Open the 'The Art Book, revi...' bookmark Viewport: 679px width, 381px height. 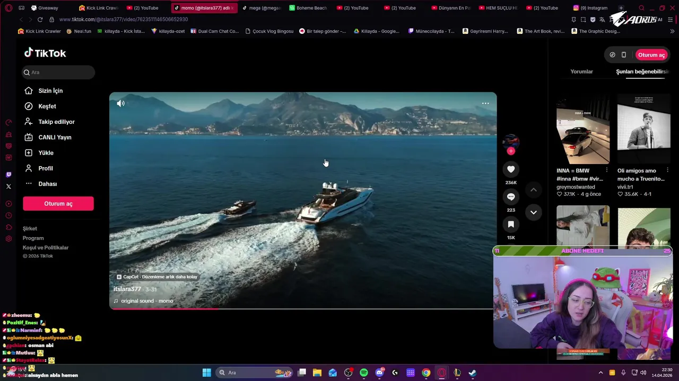click(x=541, y=31)
